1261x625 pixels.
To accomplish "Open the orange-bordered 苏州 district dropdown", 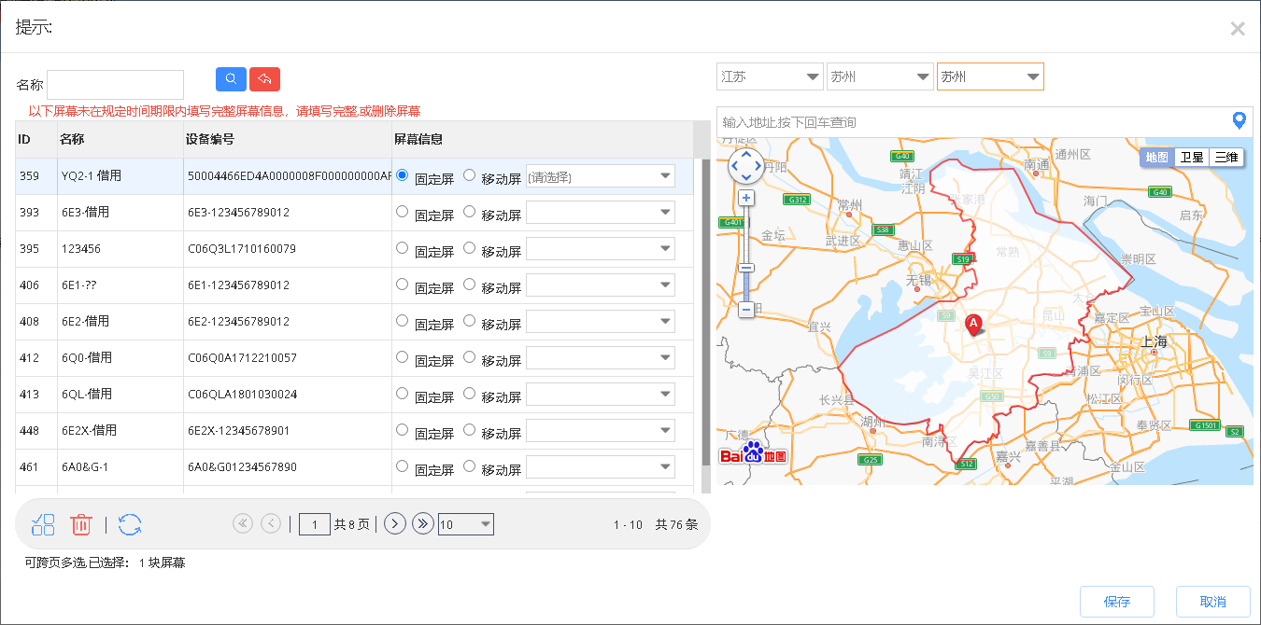I will click(x=990, y=76).
